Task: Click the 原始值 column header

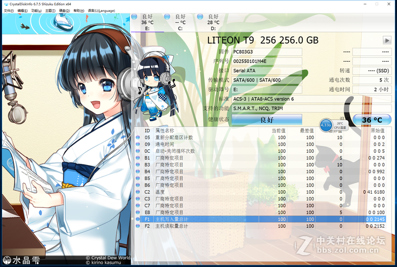Action: 378,131
